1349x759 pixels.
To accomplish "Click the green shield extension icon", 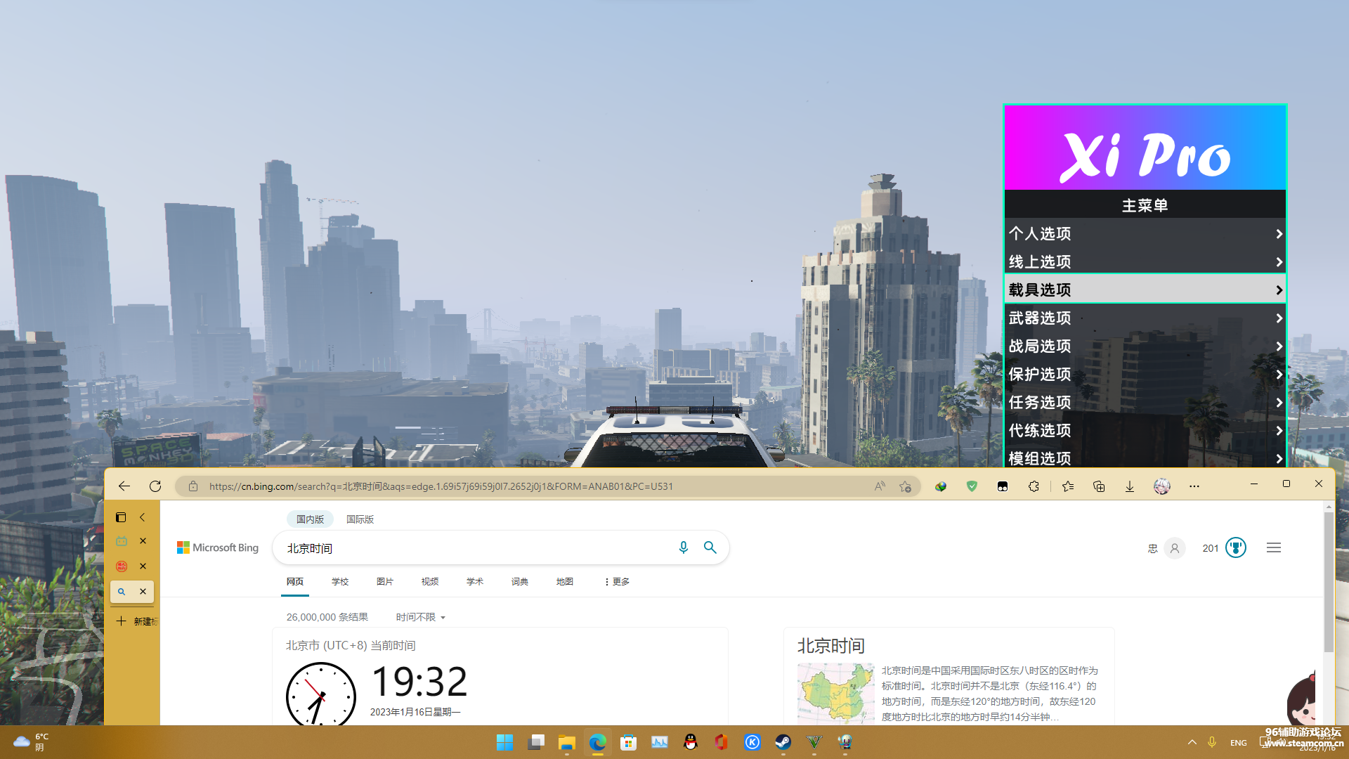I will [972, 486].
